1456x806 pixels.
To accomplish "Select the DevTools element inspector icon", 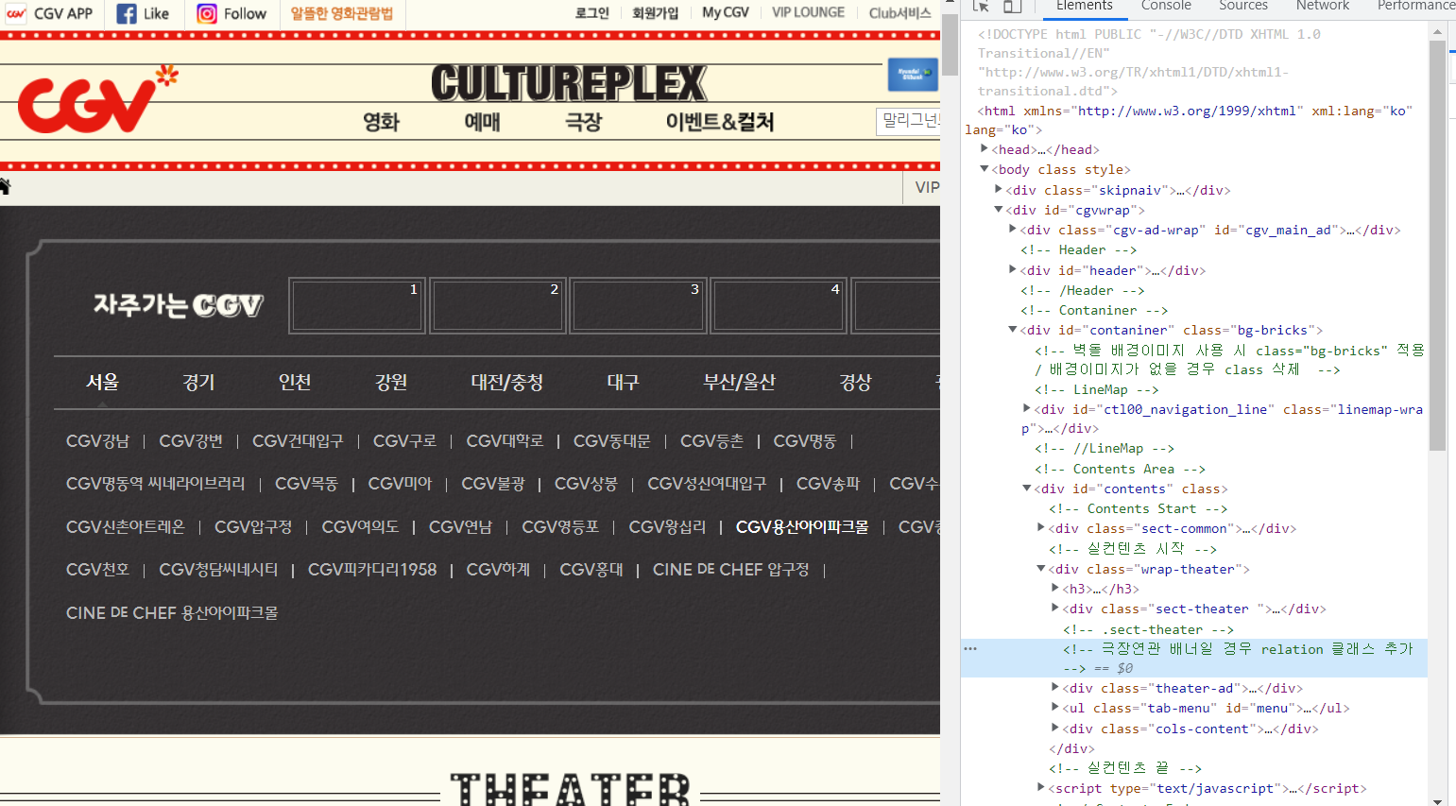I will click(x=981, y=6).
